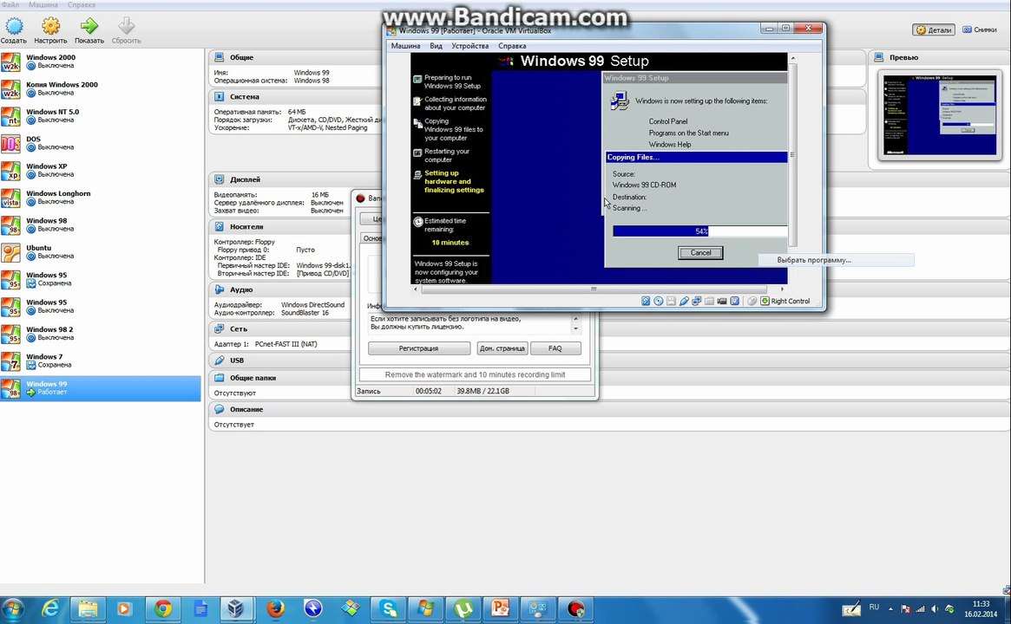
Task: Click Cancel in Windows 99 Setup dialog
Action: tap(700, 253)
